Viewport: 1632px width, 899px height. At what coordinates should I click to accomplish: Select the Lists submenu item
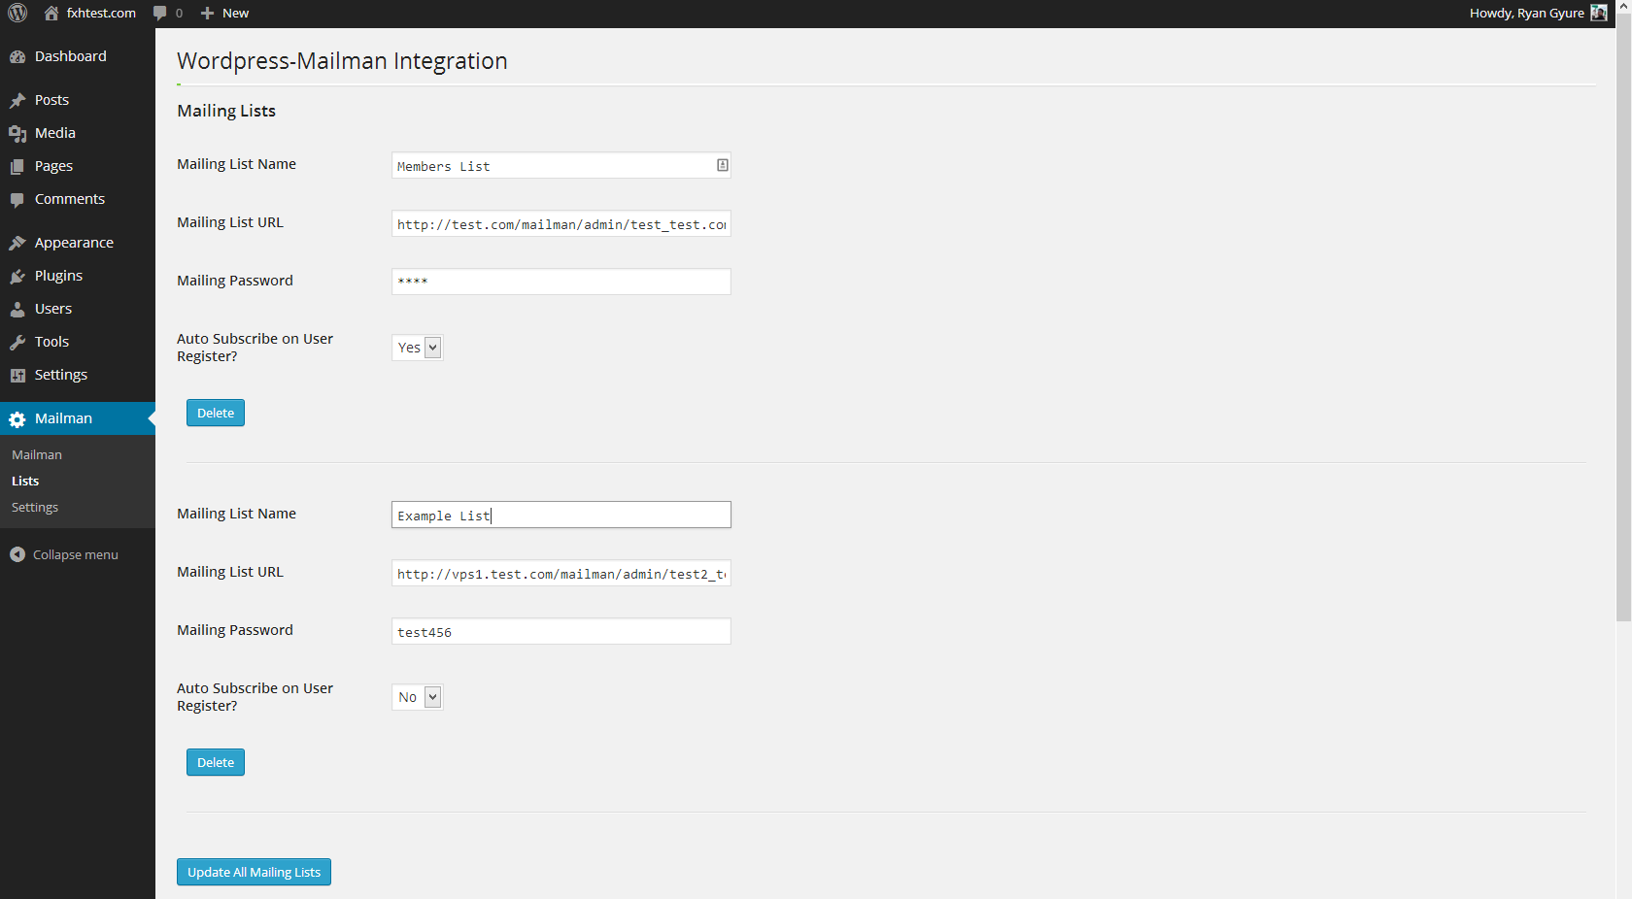(x=25, y=481)
